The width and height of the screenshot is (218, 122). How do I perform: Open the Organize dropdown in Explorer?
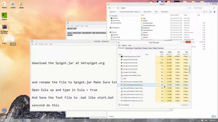[x=113, y=12]
